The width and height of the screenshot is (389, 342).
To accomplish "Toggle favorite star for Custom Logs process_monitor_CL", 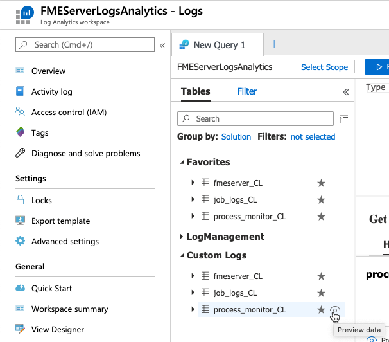I will click(321, 309).
